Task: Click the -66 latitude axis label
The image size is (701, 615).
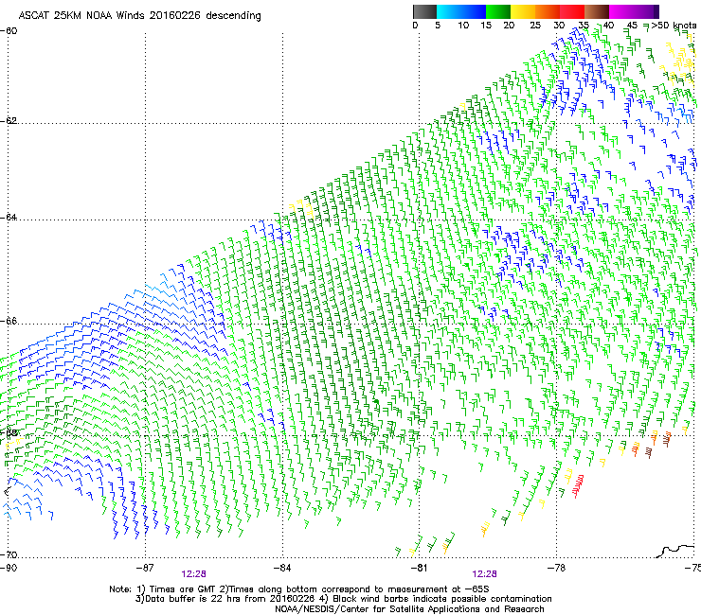Action: coord(9,322)
